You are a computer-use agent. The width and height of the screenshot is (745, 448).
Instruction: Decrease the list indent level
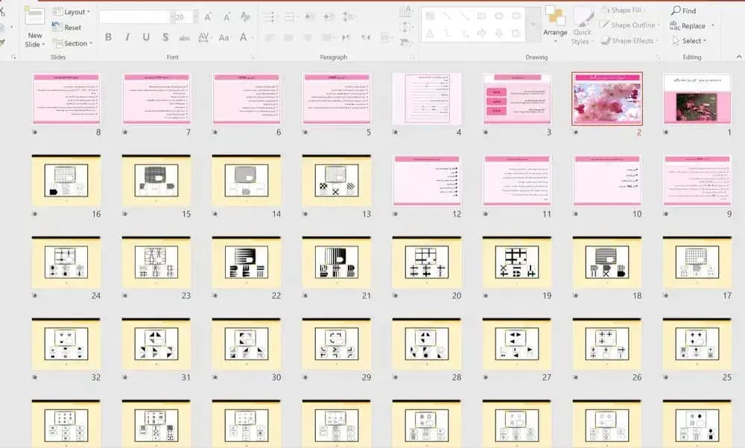(310, 17)
